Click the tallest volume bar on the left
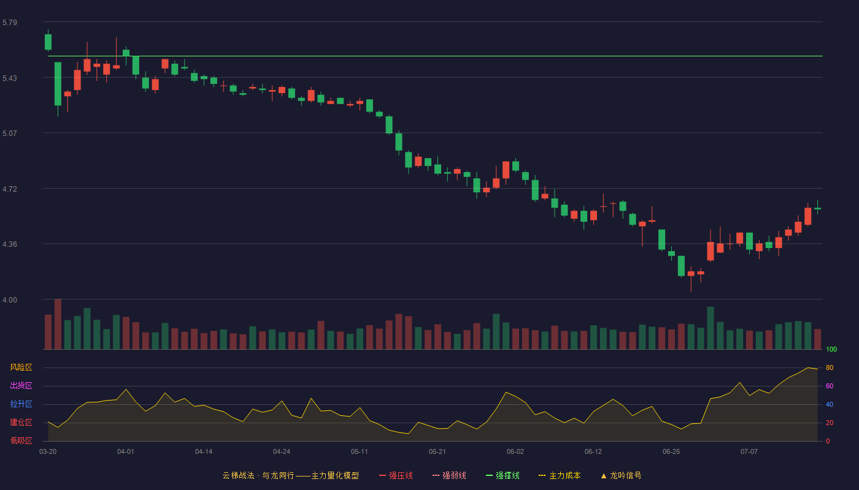The width and height of the screenshot is (859, 490). pyautogui.click(x=58, y=324)
